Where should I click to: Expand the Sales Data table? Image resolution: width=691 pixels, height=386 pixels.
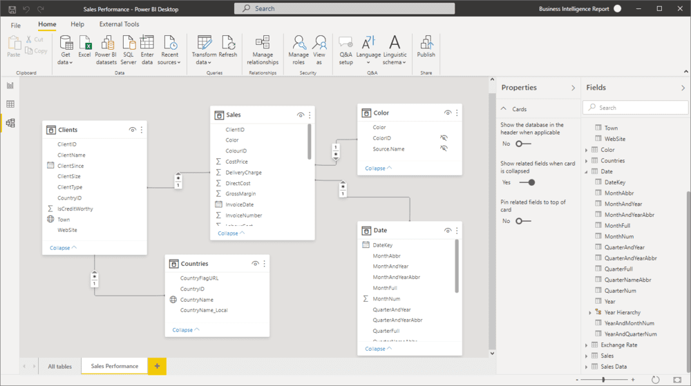(x=587, y=367)
